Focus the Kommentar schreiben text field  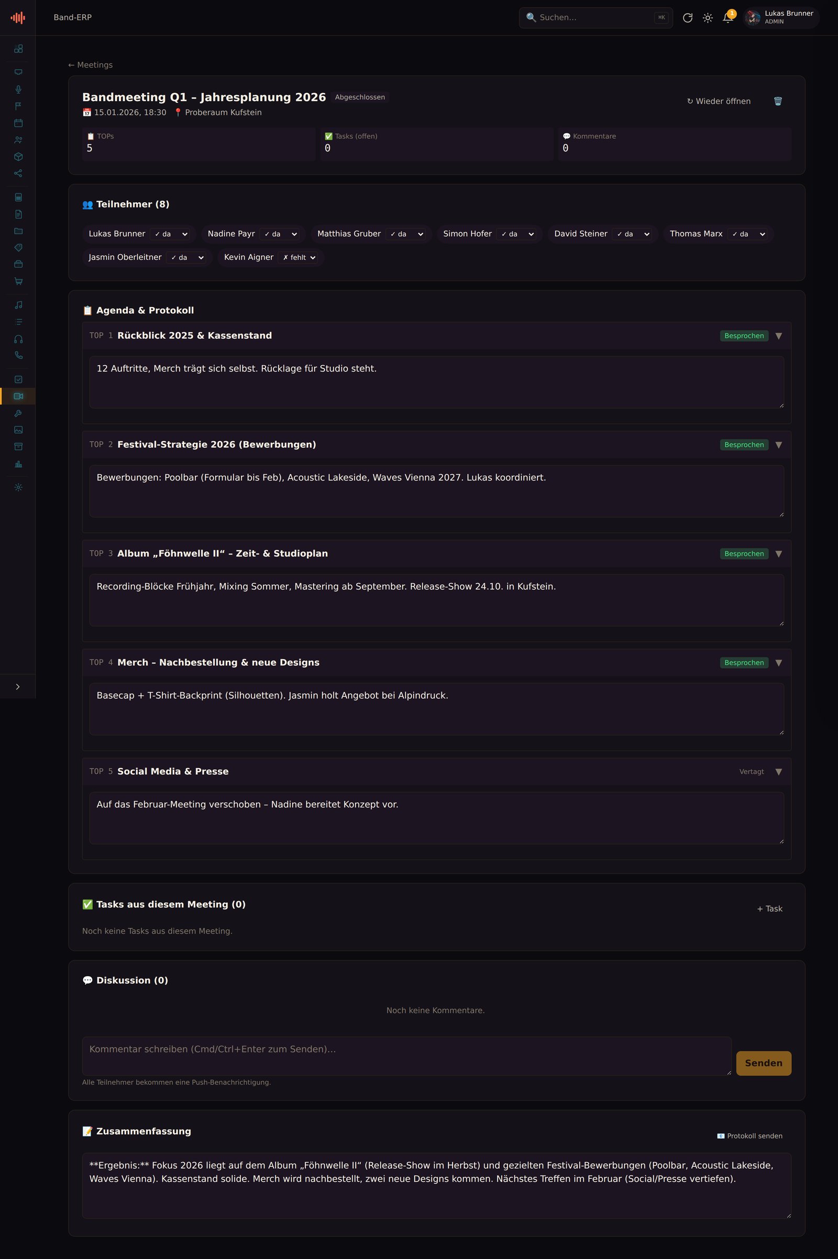[x=407, y=1056]
